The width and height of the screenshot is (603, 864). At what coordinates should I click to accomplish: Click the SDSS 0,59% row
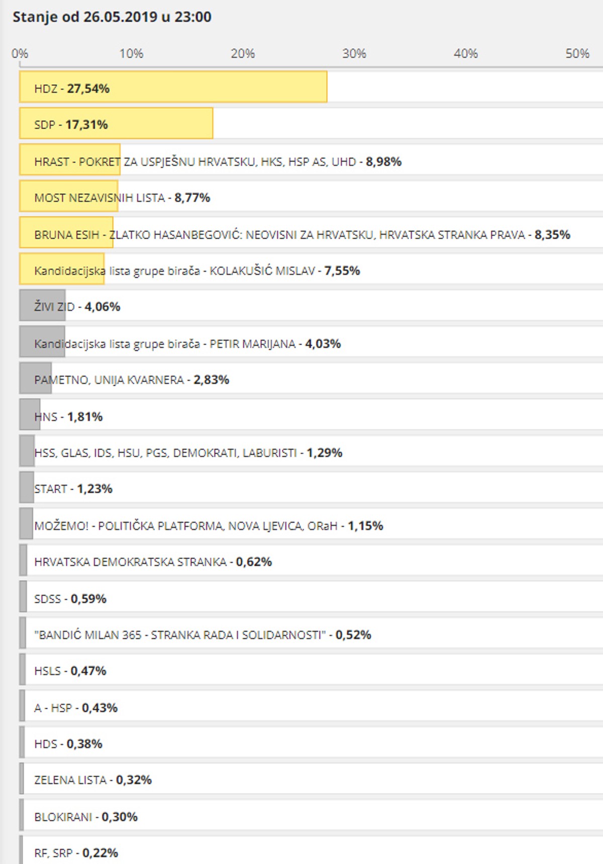pyautogui.click(x=70, y=598)
